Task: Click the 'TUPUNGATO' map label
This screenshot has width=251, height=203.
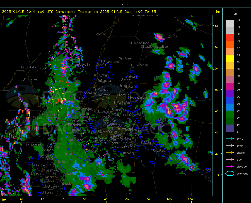Action: click(50, 159)
